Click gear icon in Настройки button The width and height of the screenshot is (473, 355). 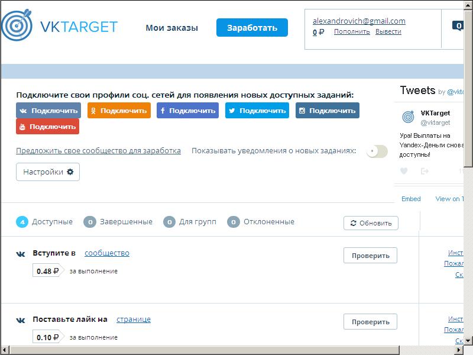pos(70,172)
